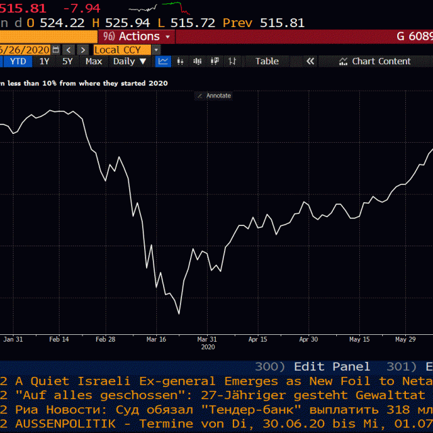Switch to the 1Y range tab
433x433 pixels.
click(x=44, y=62)
